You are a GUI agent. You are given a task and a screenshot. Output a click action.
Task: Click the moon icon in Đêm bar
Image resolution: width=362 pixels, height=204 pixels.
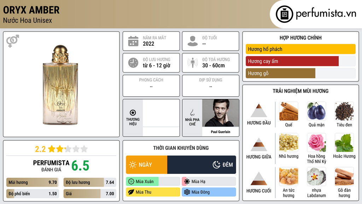[x=216, y=165]
